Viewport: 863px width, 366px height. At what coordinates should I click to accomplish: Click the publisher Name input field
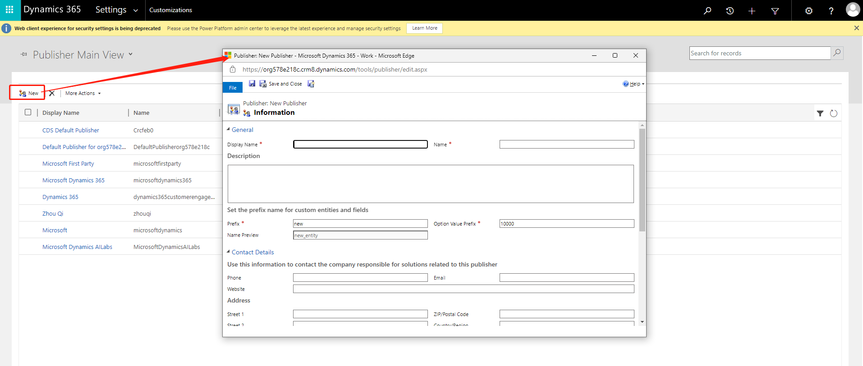567,144
